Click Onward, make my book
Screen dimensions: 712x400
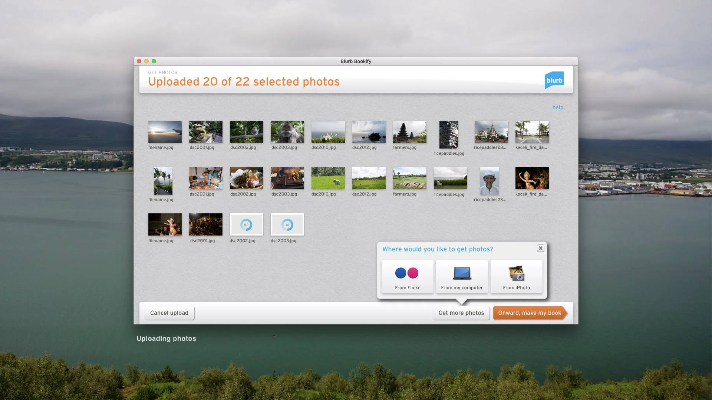(530, 313)
